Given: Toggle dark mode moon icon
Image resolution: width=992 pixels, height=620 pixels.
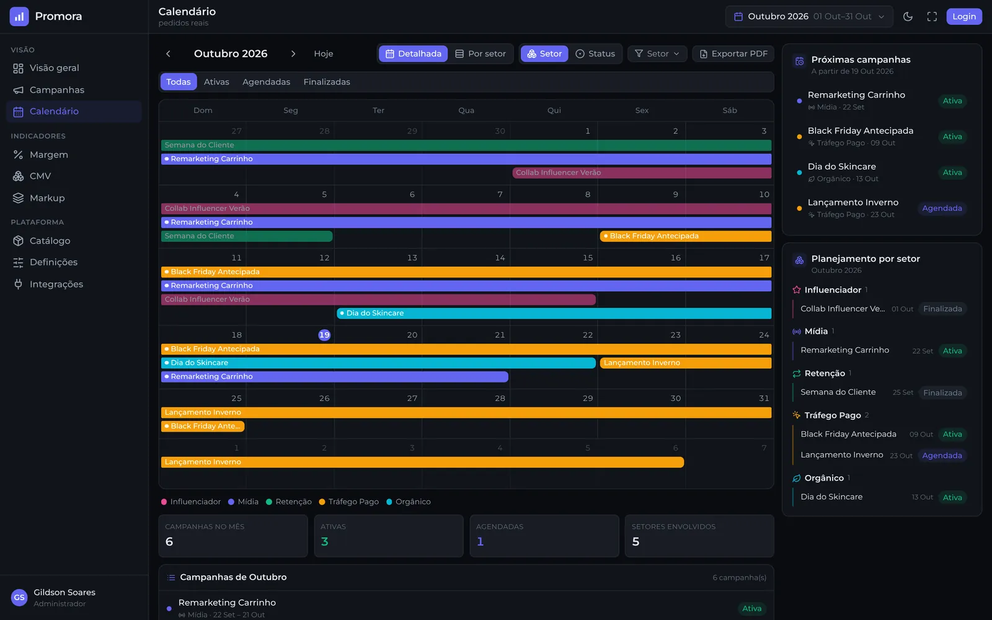Looking at the screenshot, I should (x=908, y=17).
